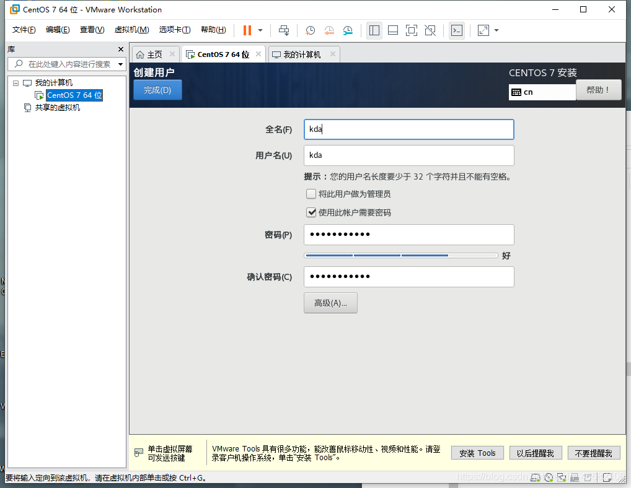Image resolution: width=631 pixels, height=488 pixels.
Task: Open the 文件(F) menu
Action: pyautogui.click(x=24, y=30)
